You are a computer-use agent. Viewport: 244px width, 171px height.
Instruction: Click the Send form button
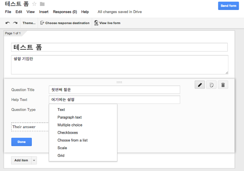(228, 6)
